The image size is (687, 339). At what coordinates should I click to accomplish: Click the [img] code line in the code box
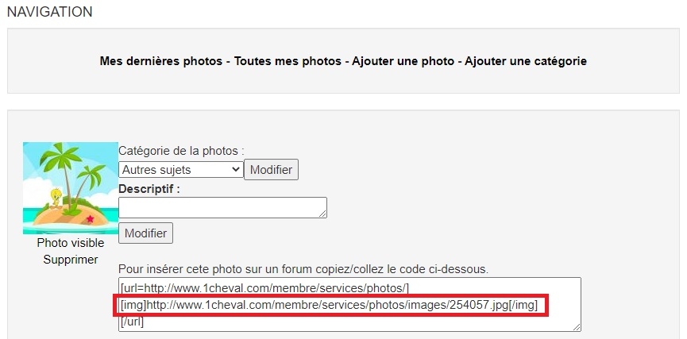pyautogui.click(x=330, y=305)
